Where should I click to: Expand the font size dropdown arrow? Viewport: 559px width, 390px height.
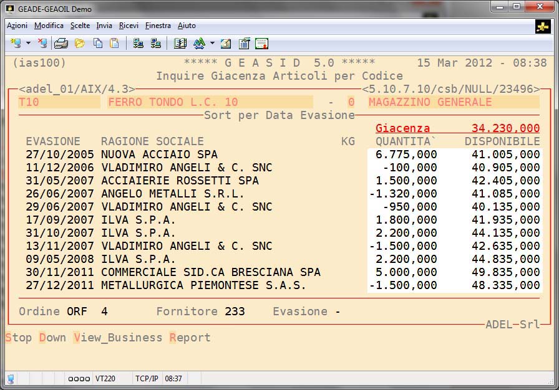click(x=212, y=43)
